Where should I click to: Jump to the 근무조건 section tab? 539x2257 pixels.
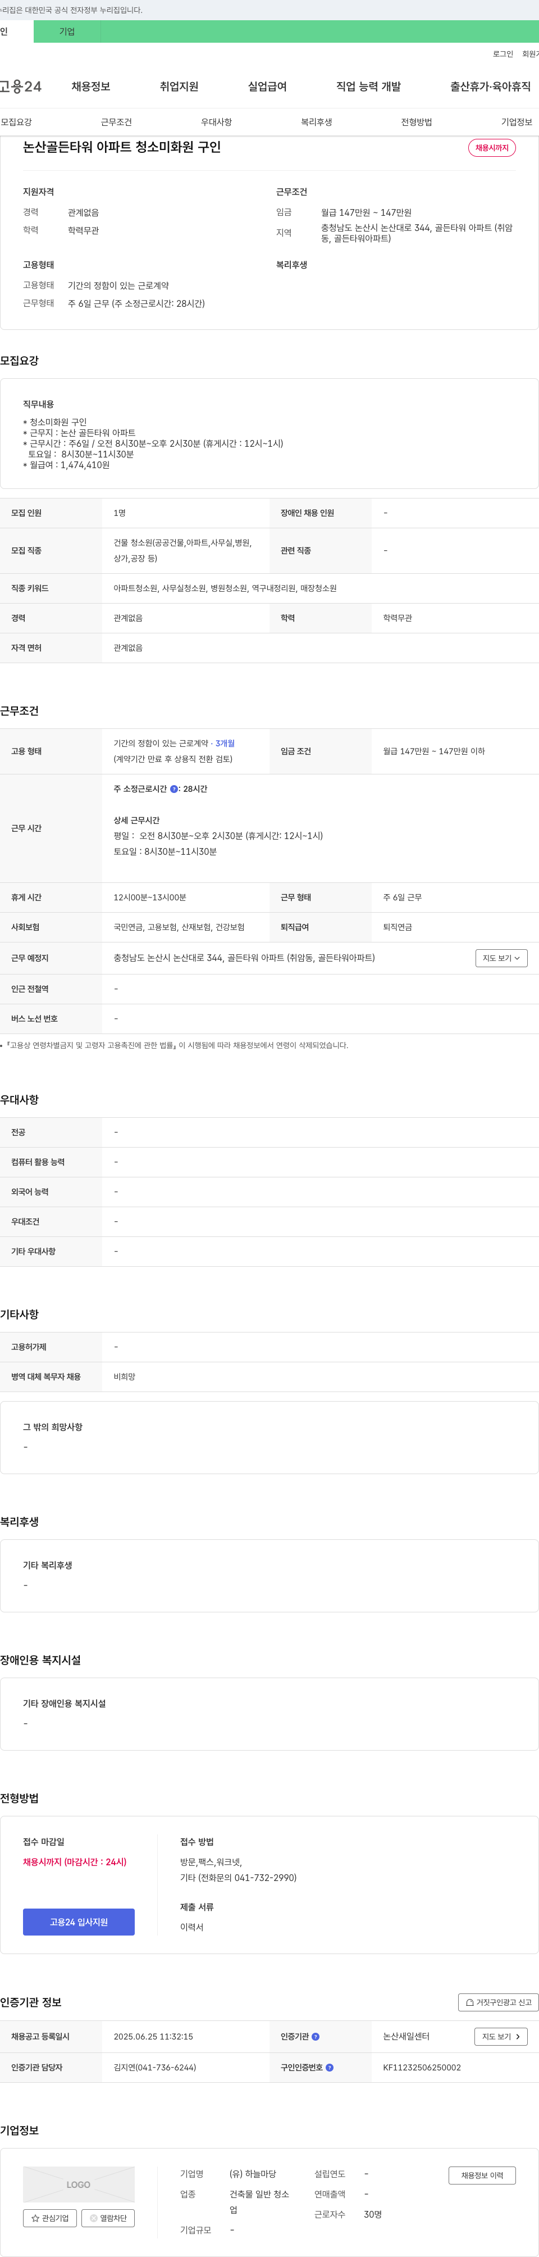[116, 122]
